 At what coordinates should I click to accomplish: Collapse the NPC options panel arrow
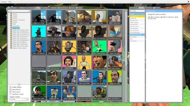click(19, 85)
